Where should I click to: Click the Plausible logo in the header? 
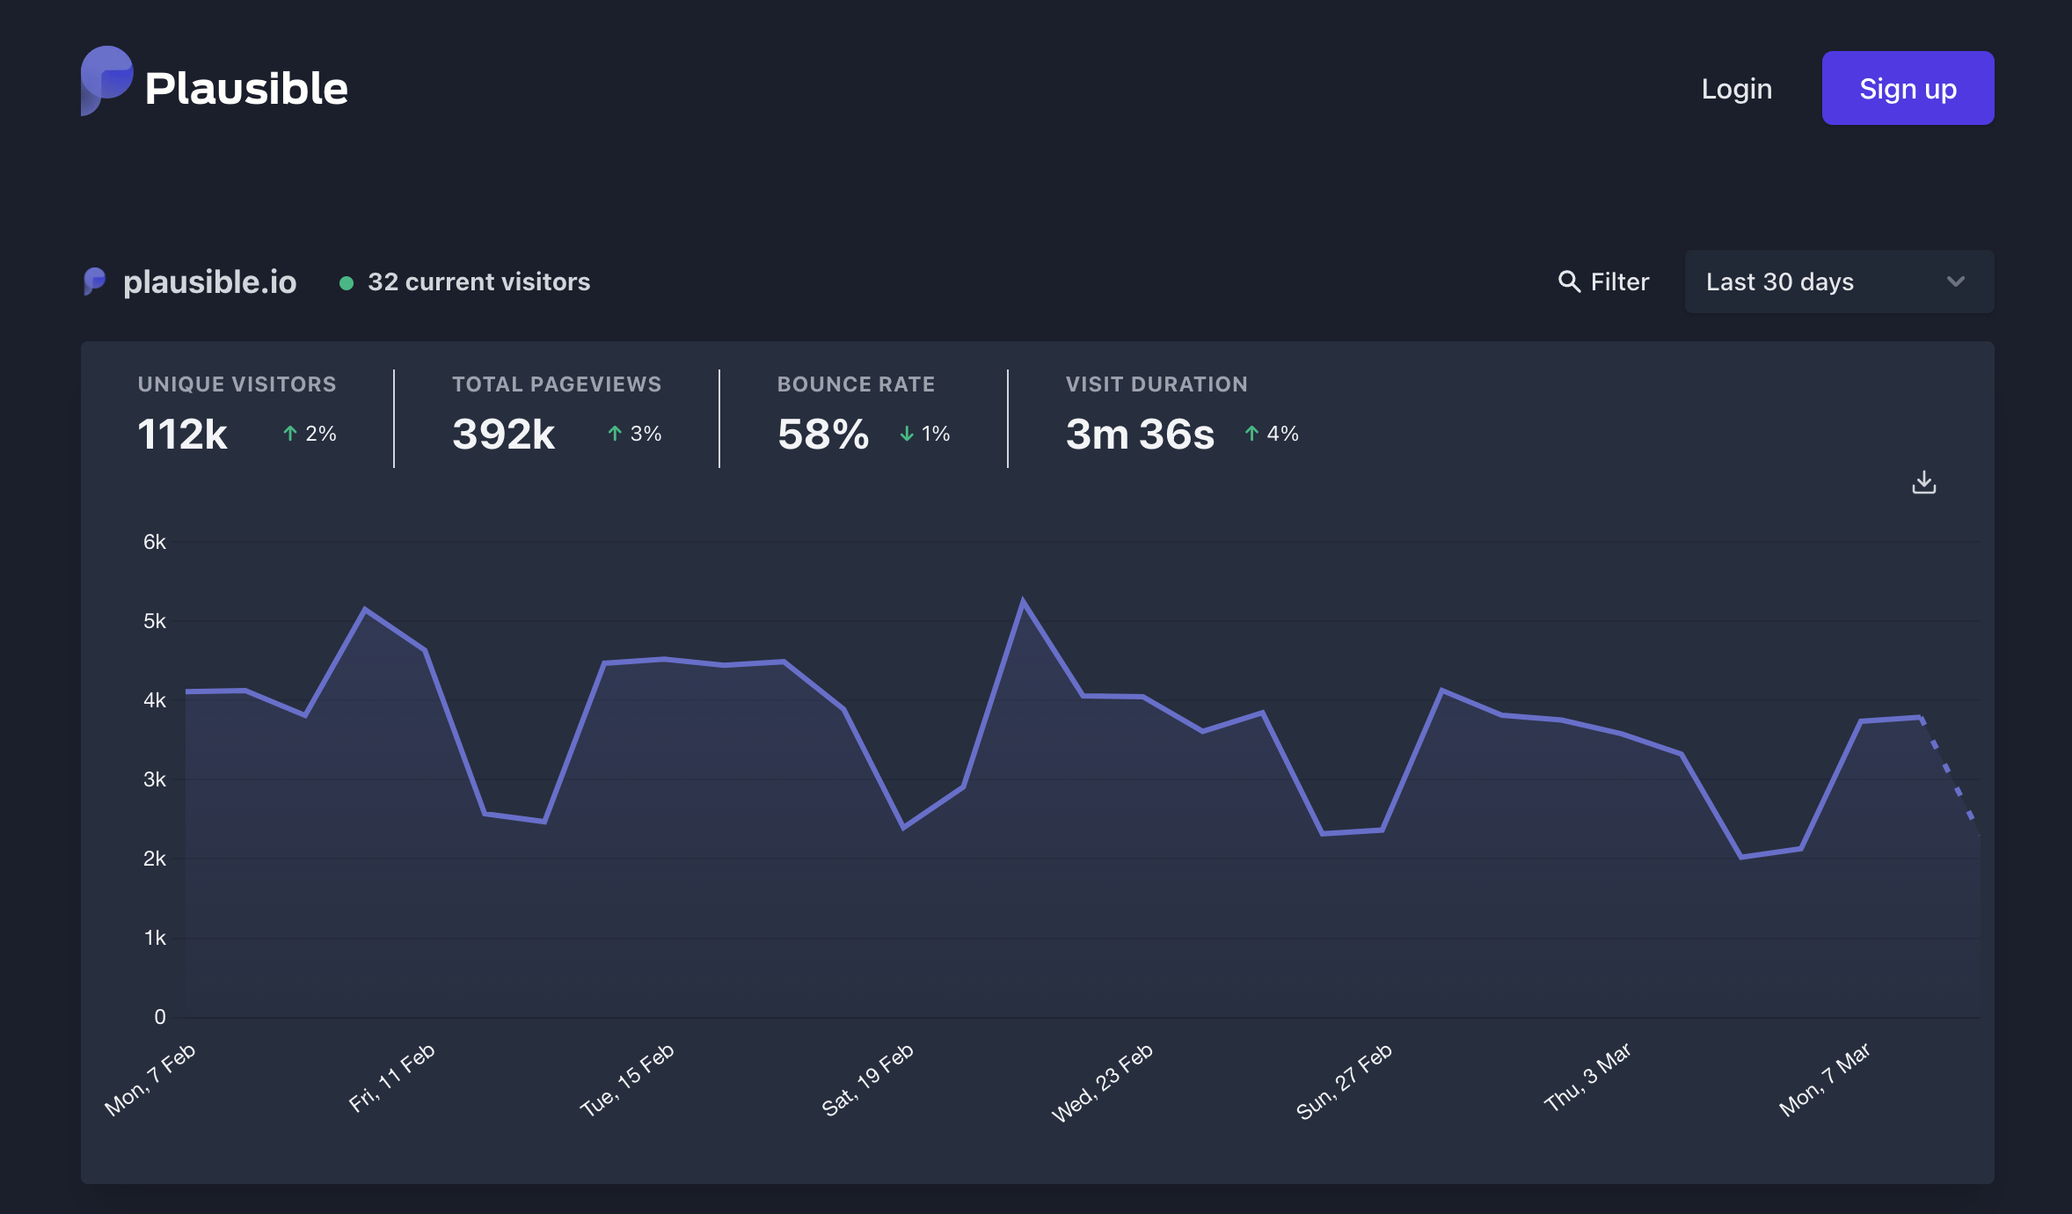214,82
